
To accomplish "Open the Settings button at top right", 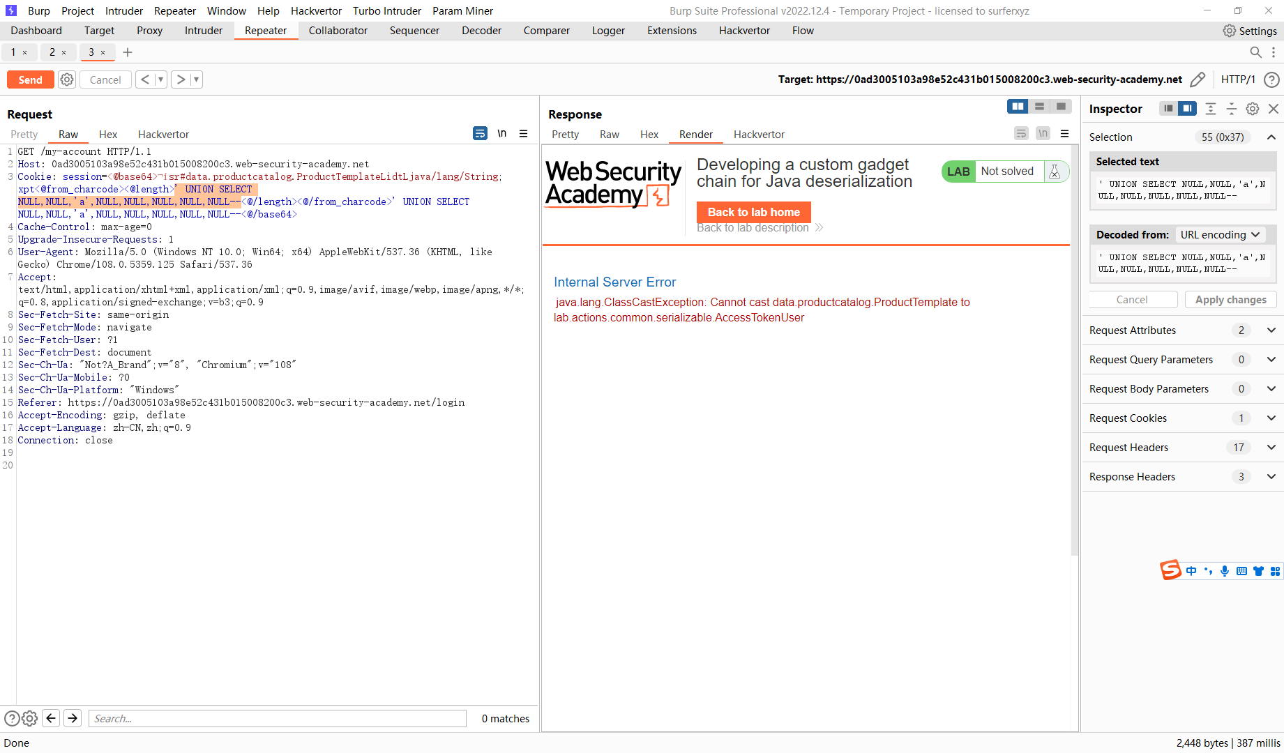I will 1250,31.
